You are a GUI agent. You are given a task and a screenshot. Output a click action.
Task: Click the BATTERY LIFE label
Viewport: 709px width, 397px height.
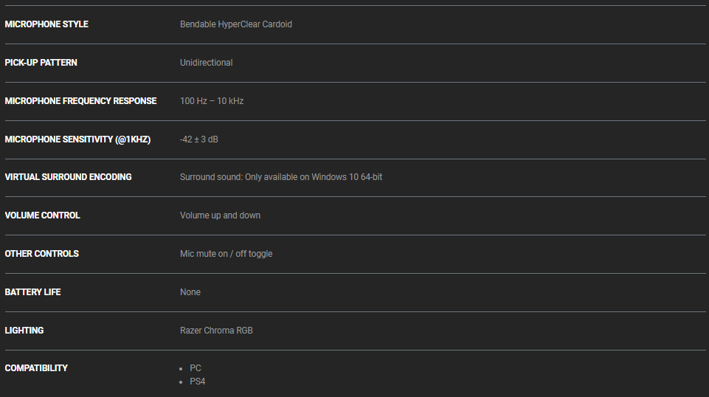click(33, 292)
